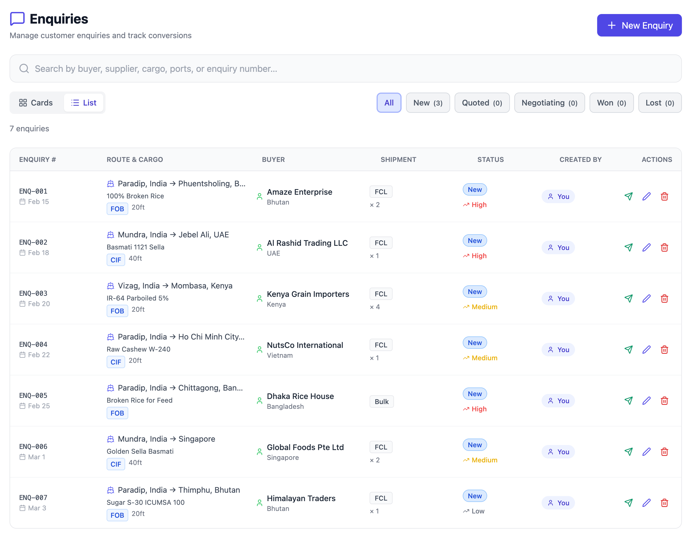Image resolution: width=692 pixels, height=539 pixels.
Task: Delete ENQ-005 with the trash icon
Action: pyautogui.click(x=665, y=400)
